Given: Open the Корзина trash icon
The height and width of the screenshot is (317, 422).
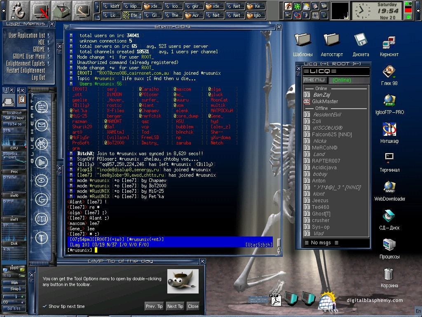Looking at the screenshot, I should [389, 278].
